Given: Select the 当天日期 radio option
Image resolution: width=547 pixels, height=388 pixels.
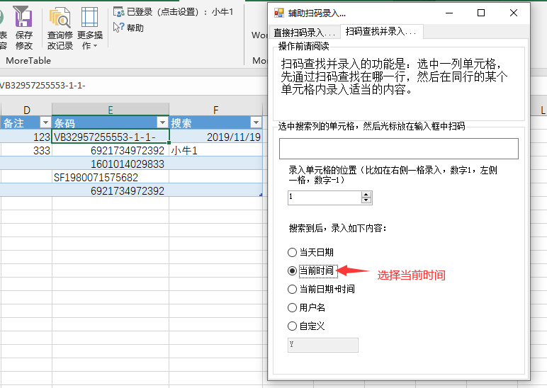Looking at the screenshot, I should coord(292,252).
